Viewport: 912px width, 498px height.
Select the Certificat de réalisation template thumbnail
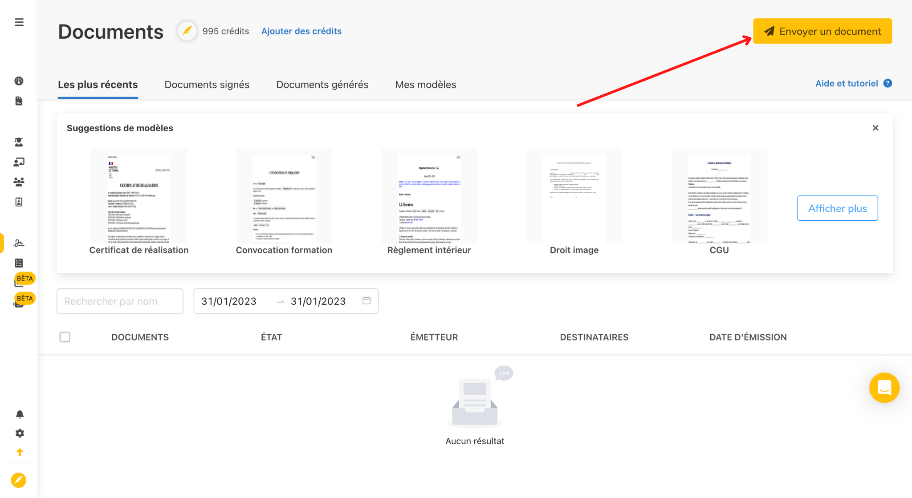(x=139, y=196)
